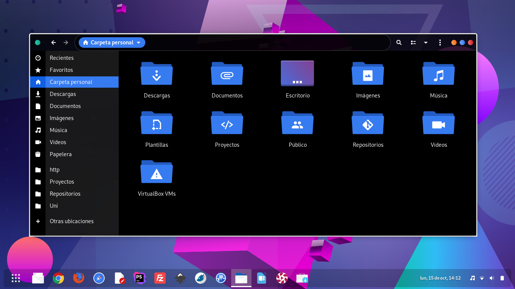Toggle list view layout button
This screenshot has width=515, height=289.
(x=413, y=43)
